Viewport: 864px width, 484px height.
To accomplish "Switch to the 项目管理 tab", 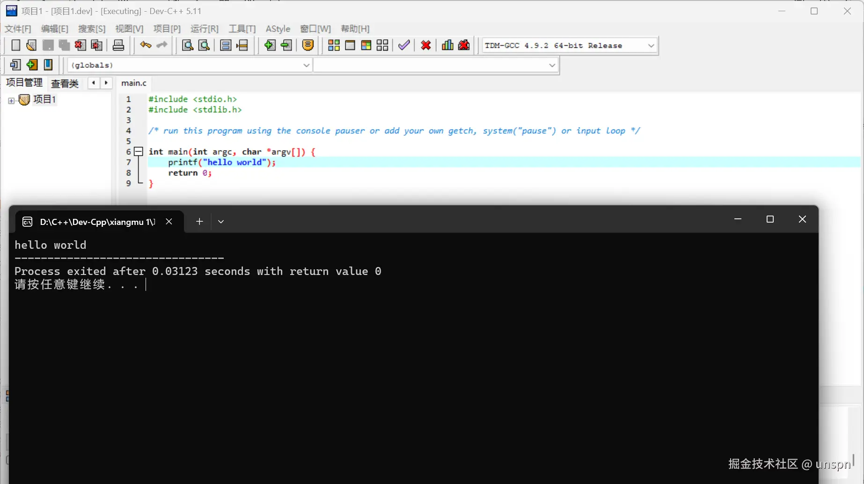I will point(24,83).
